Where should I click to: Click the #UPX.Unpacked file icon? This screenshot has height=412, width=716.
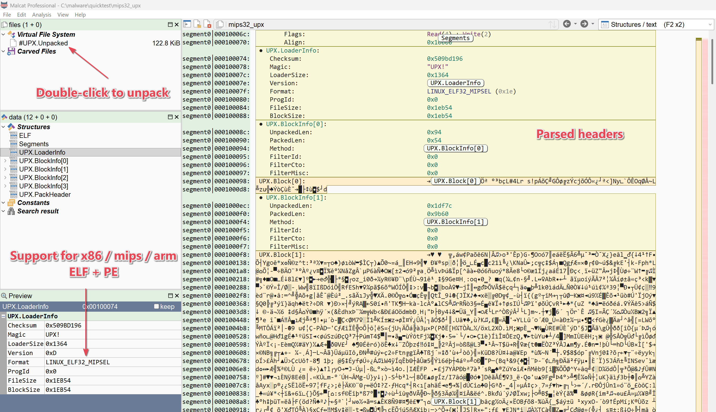(13, 43)
